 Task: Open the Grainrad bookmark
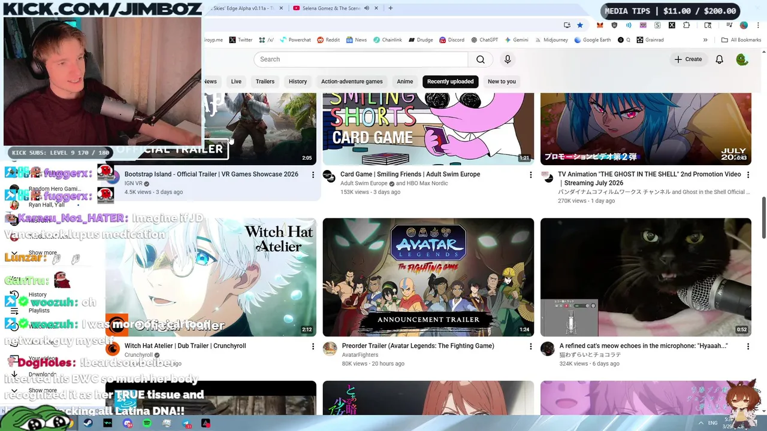pyautogui.click(x=650, y=40)
